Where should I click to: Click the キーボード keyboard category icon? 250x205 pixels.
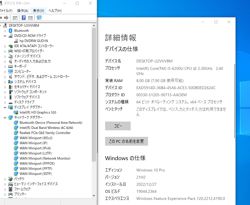tap(11, 66)
